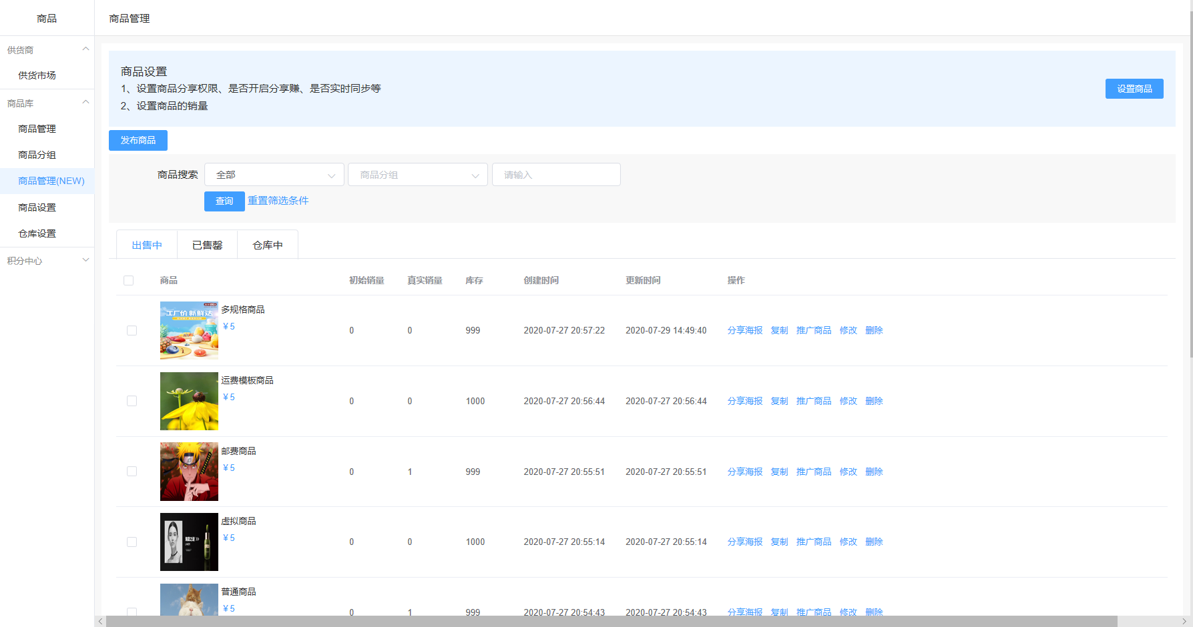Screen dimensions: 1193x627
Task: Click the horizontal scrollbar left arrow
Action: 100,622
